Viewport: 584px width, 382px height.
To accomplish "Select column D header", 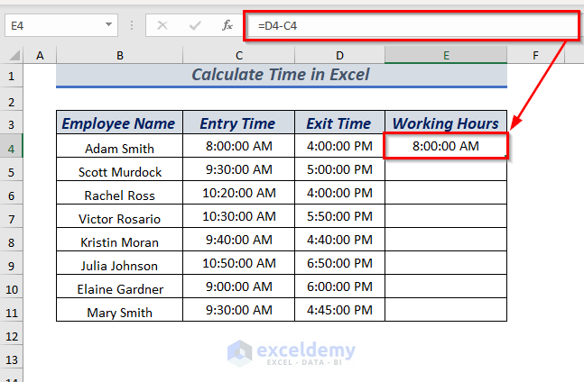I will 339,55.
